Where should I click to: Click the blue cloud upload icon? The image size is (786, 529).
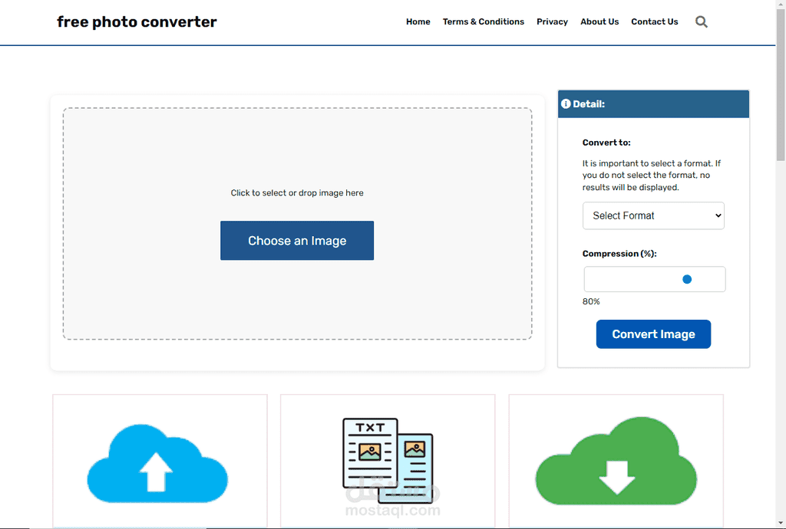[157, 463]
